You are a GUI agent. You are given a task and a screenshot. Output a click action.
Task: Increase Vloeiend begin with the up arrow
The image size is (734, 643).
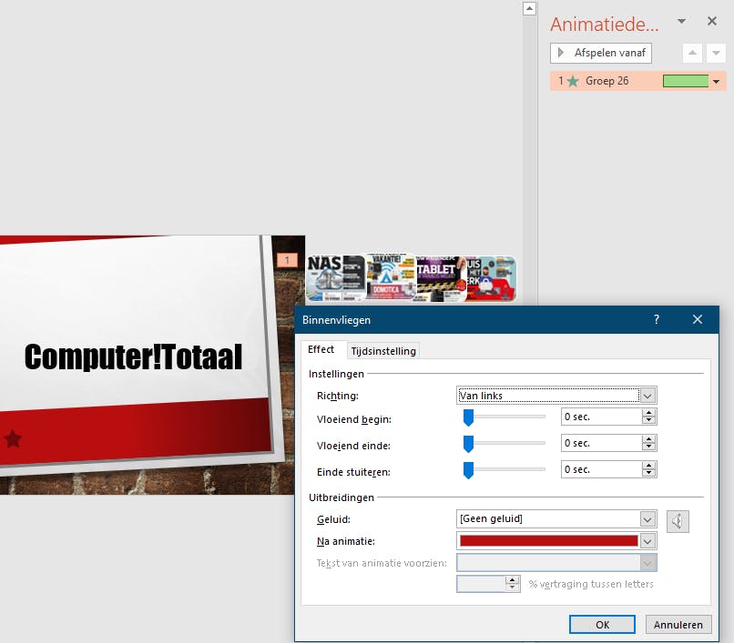pos(648,413)
